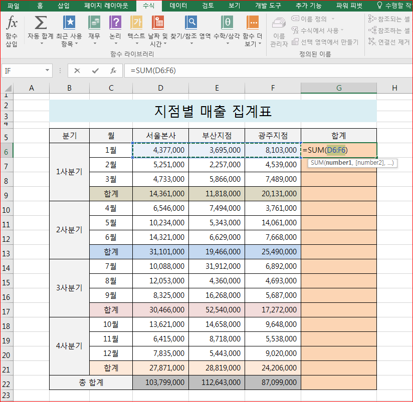Click the 부산지점 header cell
This screenshot has width=413, height=402.
[217, 136]
